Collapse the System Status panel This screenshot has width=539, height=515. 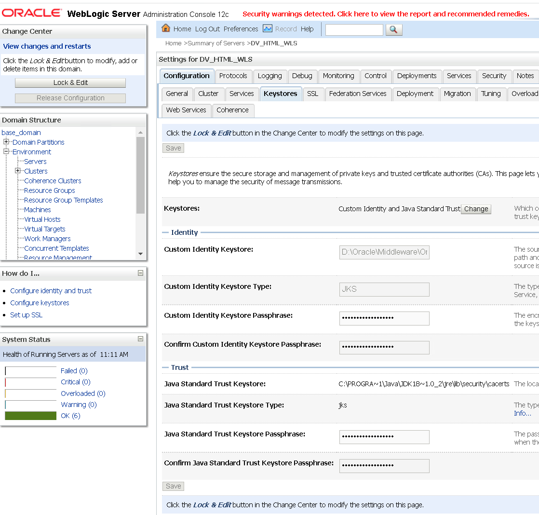(140, 339)
